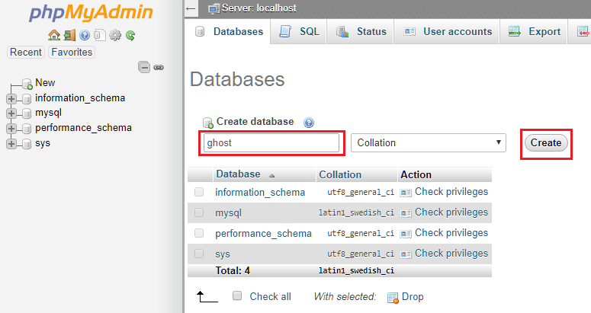Open the SQL tab
The height and width of the screenshot is (313, 591).
299,31
